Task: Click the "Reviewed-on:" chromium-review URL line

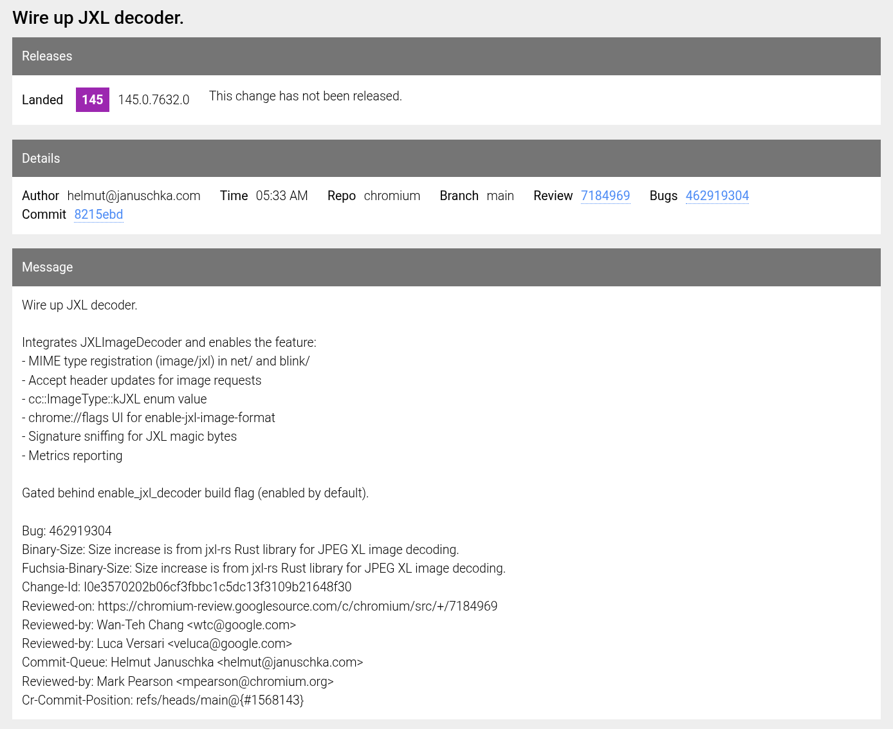Action: coord(260,606)
